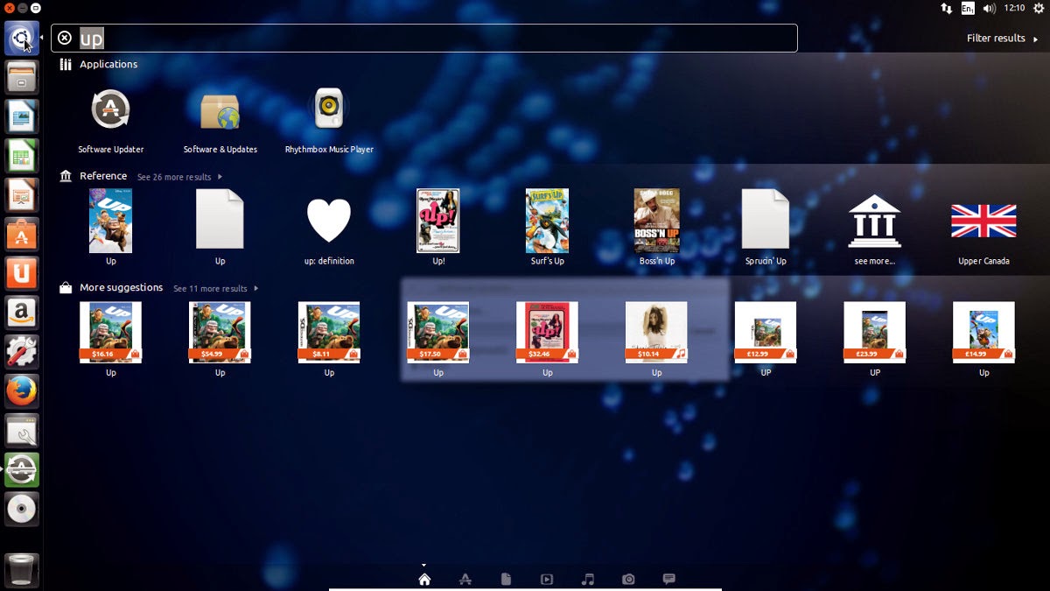
Task: Open the Amazon launcher icon
Action: (22, 313)
